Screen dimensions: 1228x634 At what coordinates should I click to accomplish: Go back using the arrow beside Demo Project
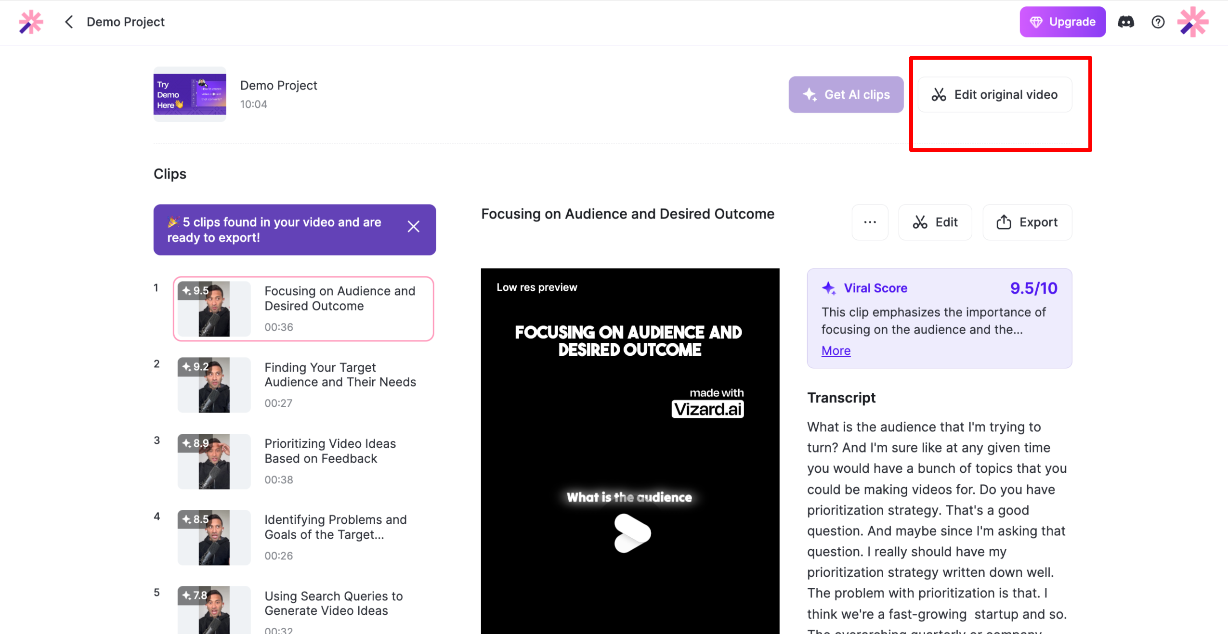tap(69, 22)
